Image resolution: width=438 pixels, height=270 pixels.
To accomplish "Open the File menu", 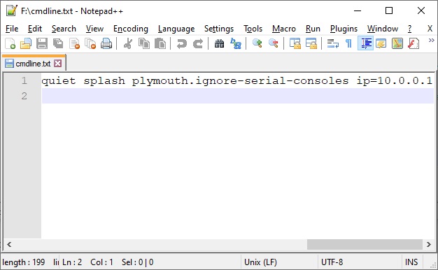I will tap(12, 29).
